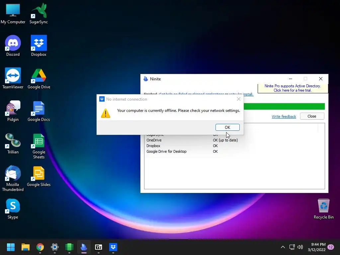This screenshot has width=340, height=255.
Task: Click OK in the offline warning dialog
Action: tap(227, 127)
